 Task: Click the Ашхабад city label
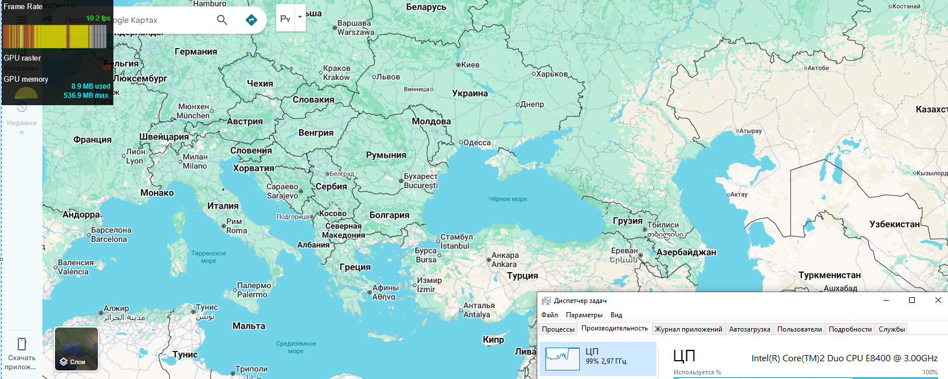[x=840, y=288]
